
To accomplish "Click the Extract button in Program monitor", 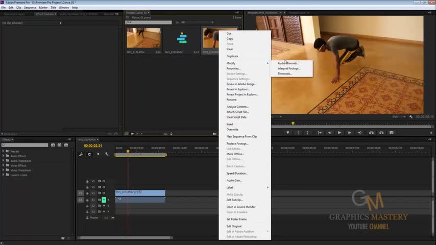I will pos(381,133).
